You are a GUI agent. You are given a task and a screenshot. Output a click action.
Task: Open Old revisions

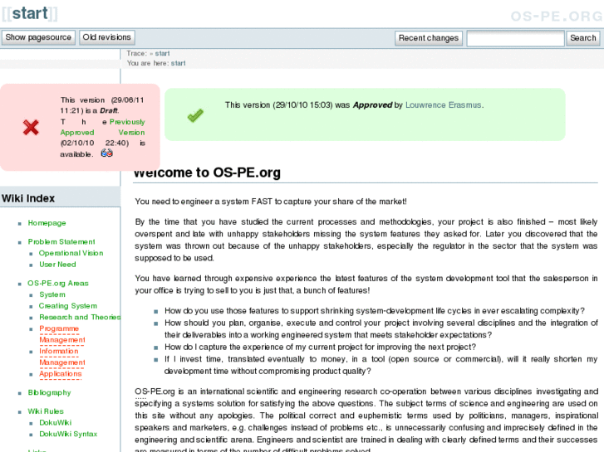[106, 37]
